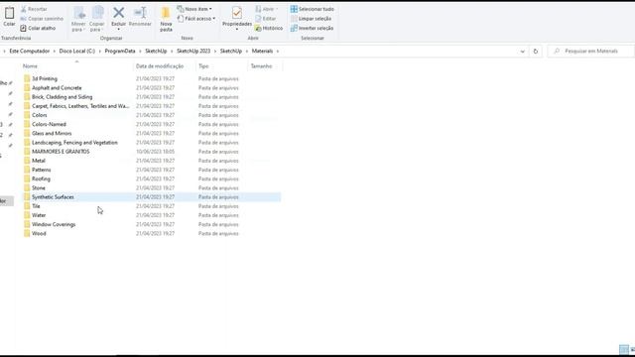Open the Novo item dropdown
This screenshot has height=357, width=635.
194,9
